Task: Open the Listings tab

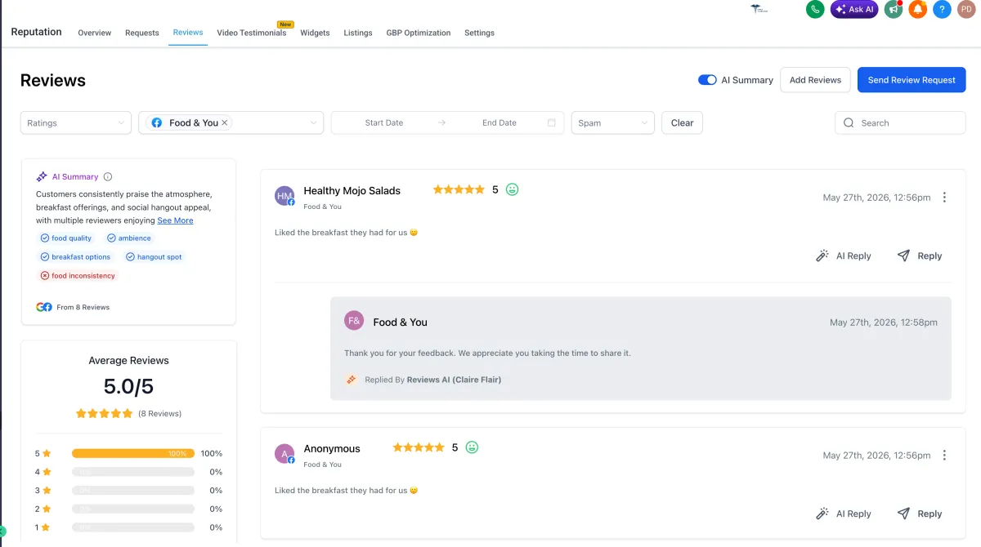Action: pyautogui.click(x=358, y=33)
